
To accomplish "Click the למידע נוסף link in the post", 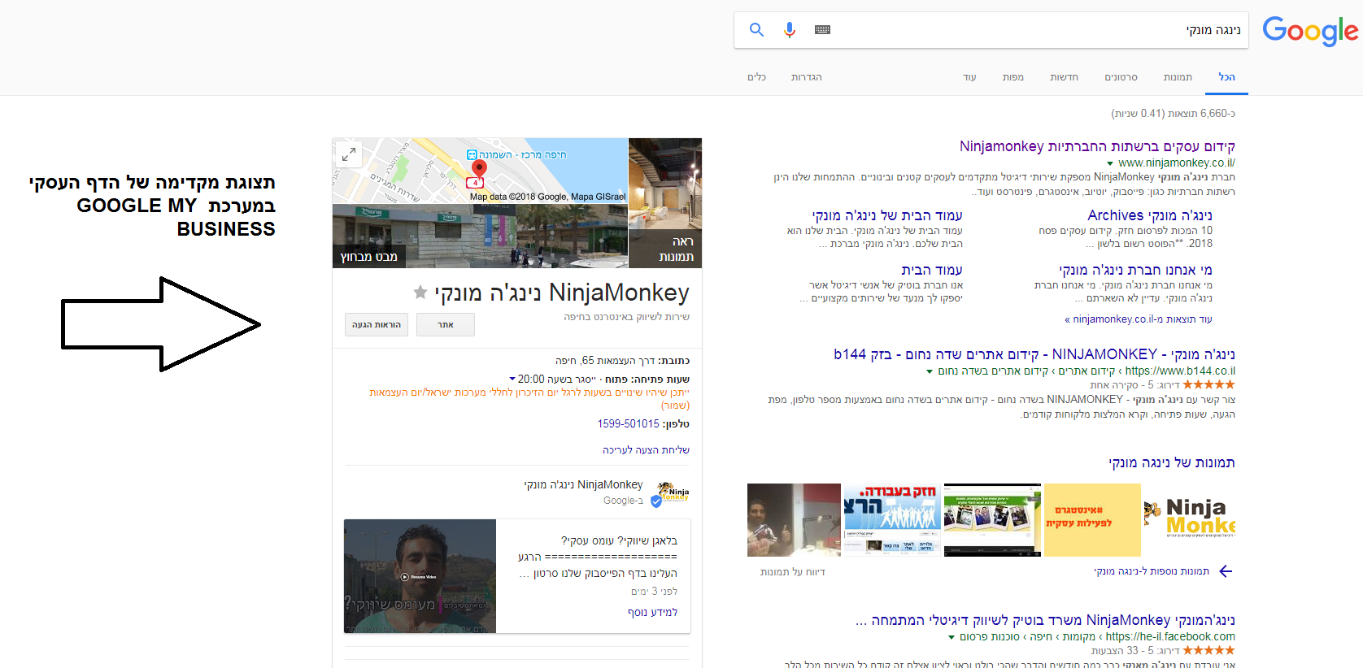I will coord(652,612).
